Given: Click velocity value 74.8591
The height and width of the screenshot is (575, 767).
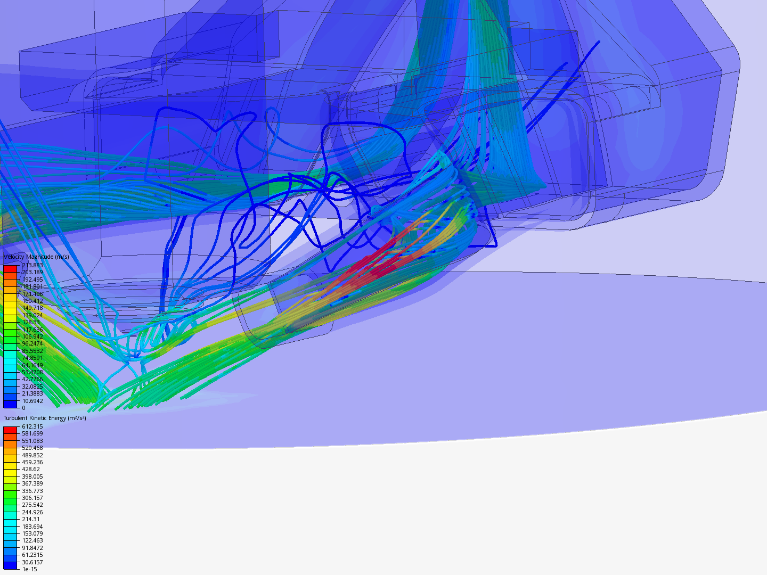Looking at the screenshot, I should (32, 358).
